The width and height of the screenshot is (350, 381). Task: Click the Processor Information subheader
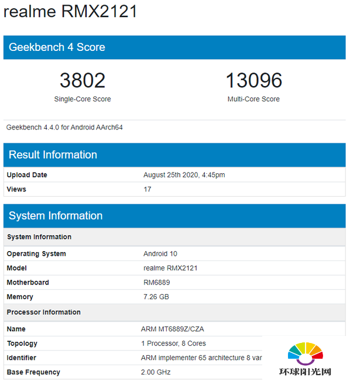tap(174, 313)
